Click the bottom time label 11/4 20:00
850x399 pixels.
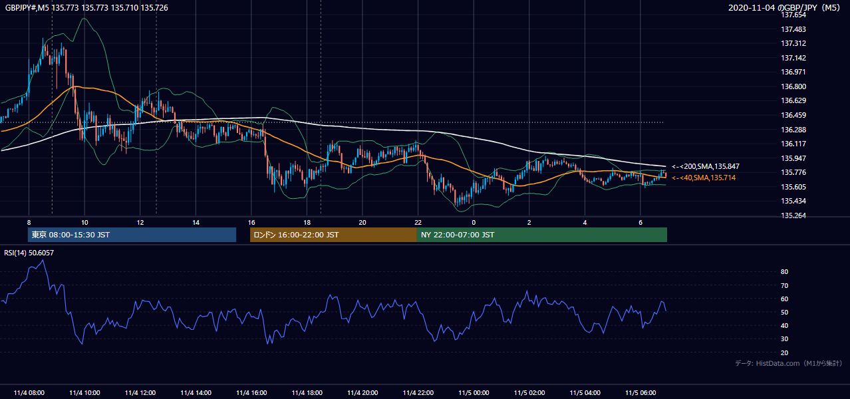[x=362, y=392]
